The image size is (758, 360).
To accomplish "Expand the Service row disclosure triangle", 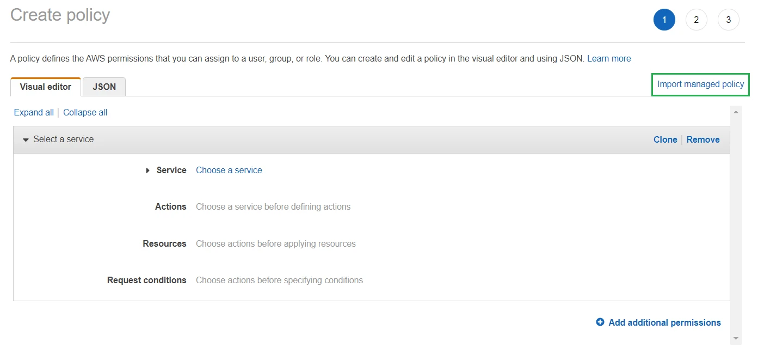I will [147, 170].
